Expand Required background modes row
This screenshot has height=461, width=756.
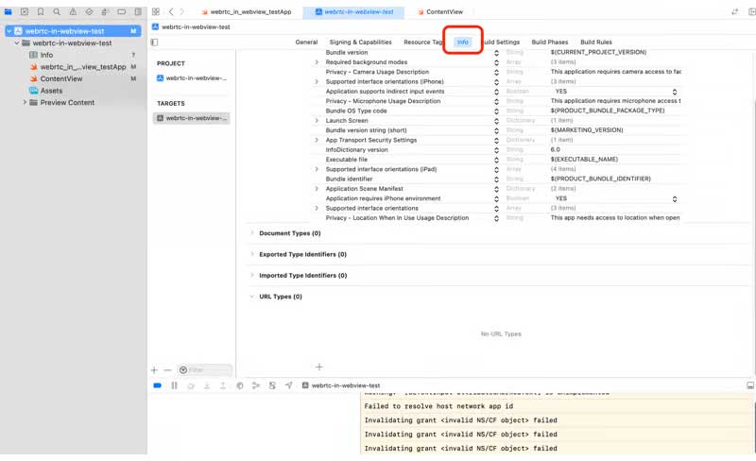317,62
